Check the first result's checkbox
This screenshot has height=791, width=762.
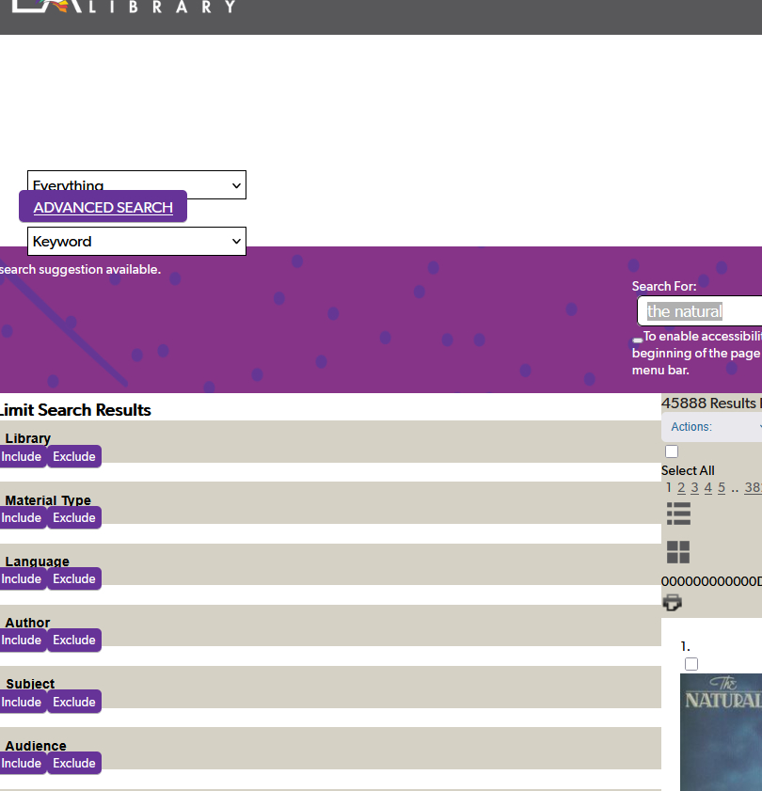click(691, 664)
